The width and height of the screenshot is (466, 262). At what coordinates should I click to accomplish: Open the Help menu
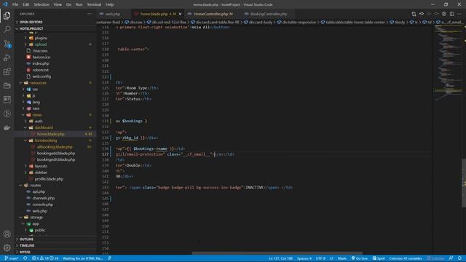[110, 4]
